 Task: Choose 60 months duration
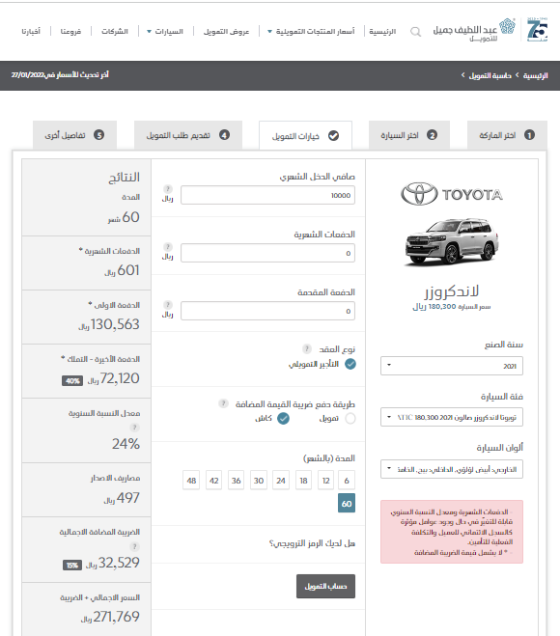[x=347, y=503]
